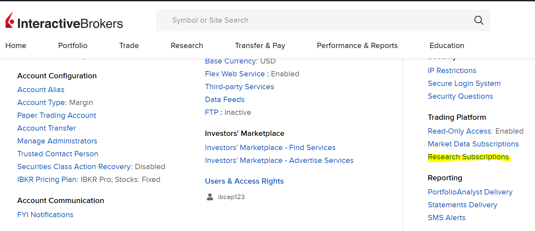Image resolution: width=535 pixels, height=231 pixels.
Task: Open the Research menu
Action: click(187, 45)
